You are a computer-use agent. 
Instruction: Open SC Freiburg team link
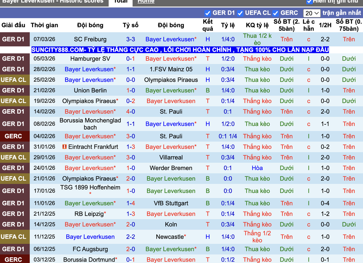tap(90, 39)
